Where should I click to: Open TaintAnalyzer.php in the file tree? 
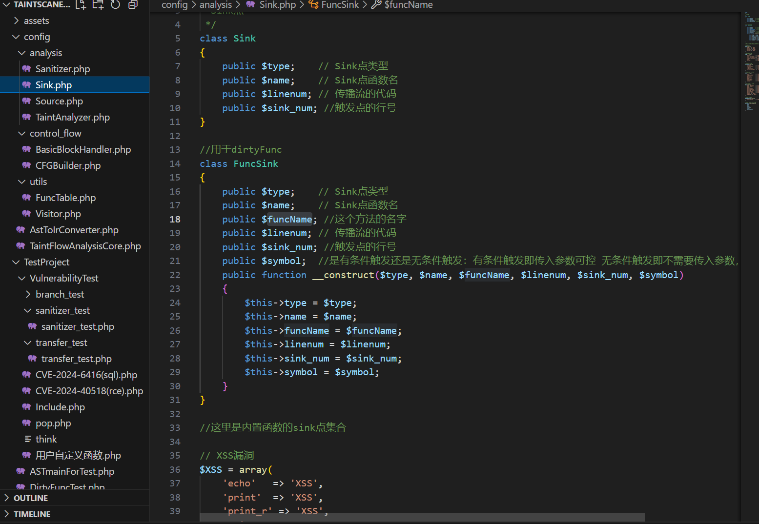click(72, 117)
